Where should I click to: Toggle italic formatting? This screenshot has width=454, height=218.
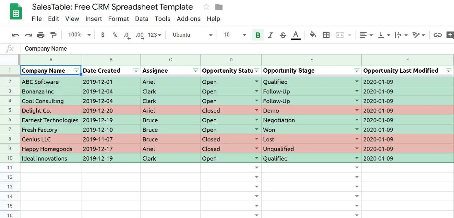click(x=270, y=35)
